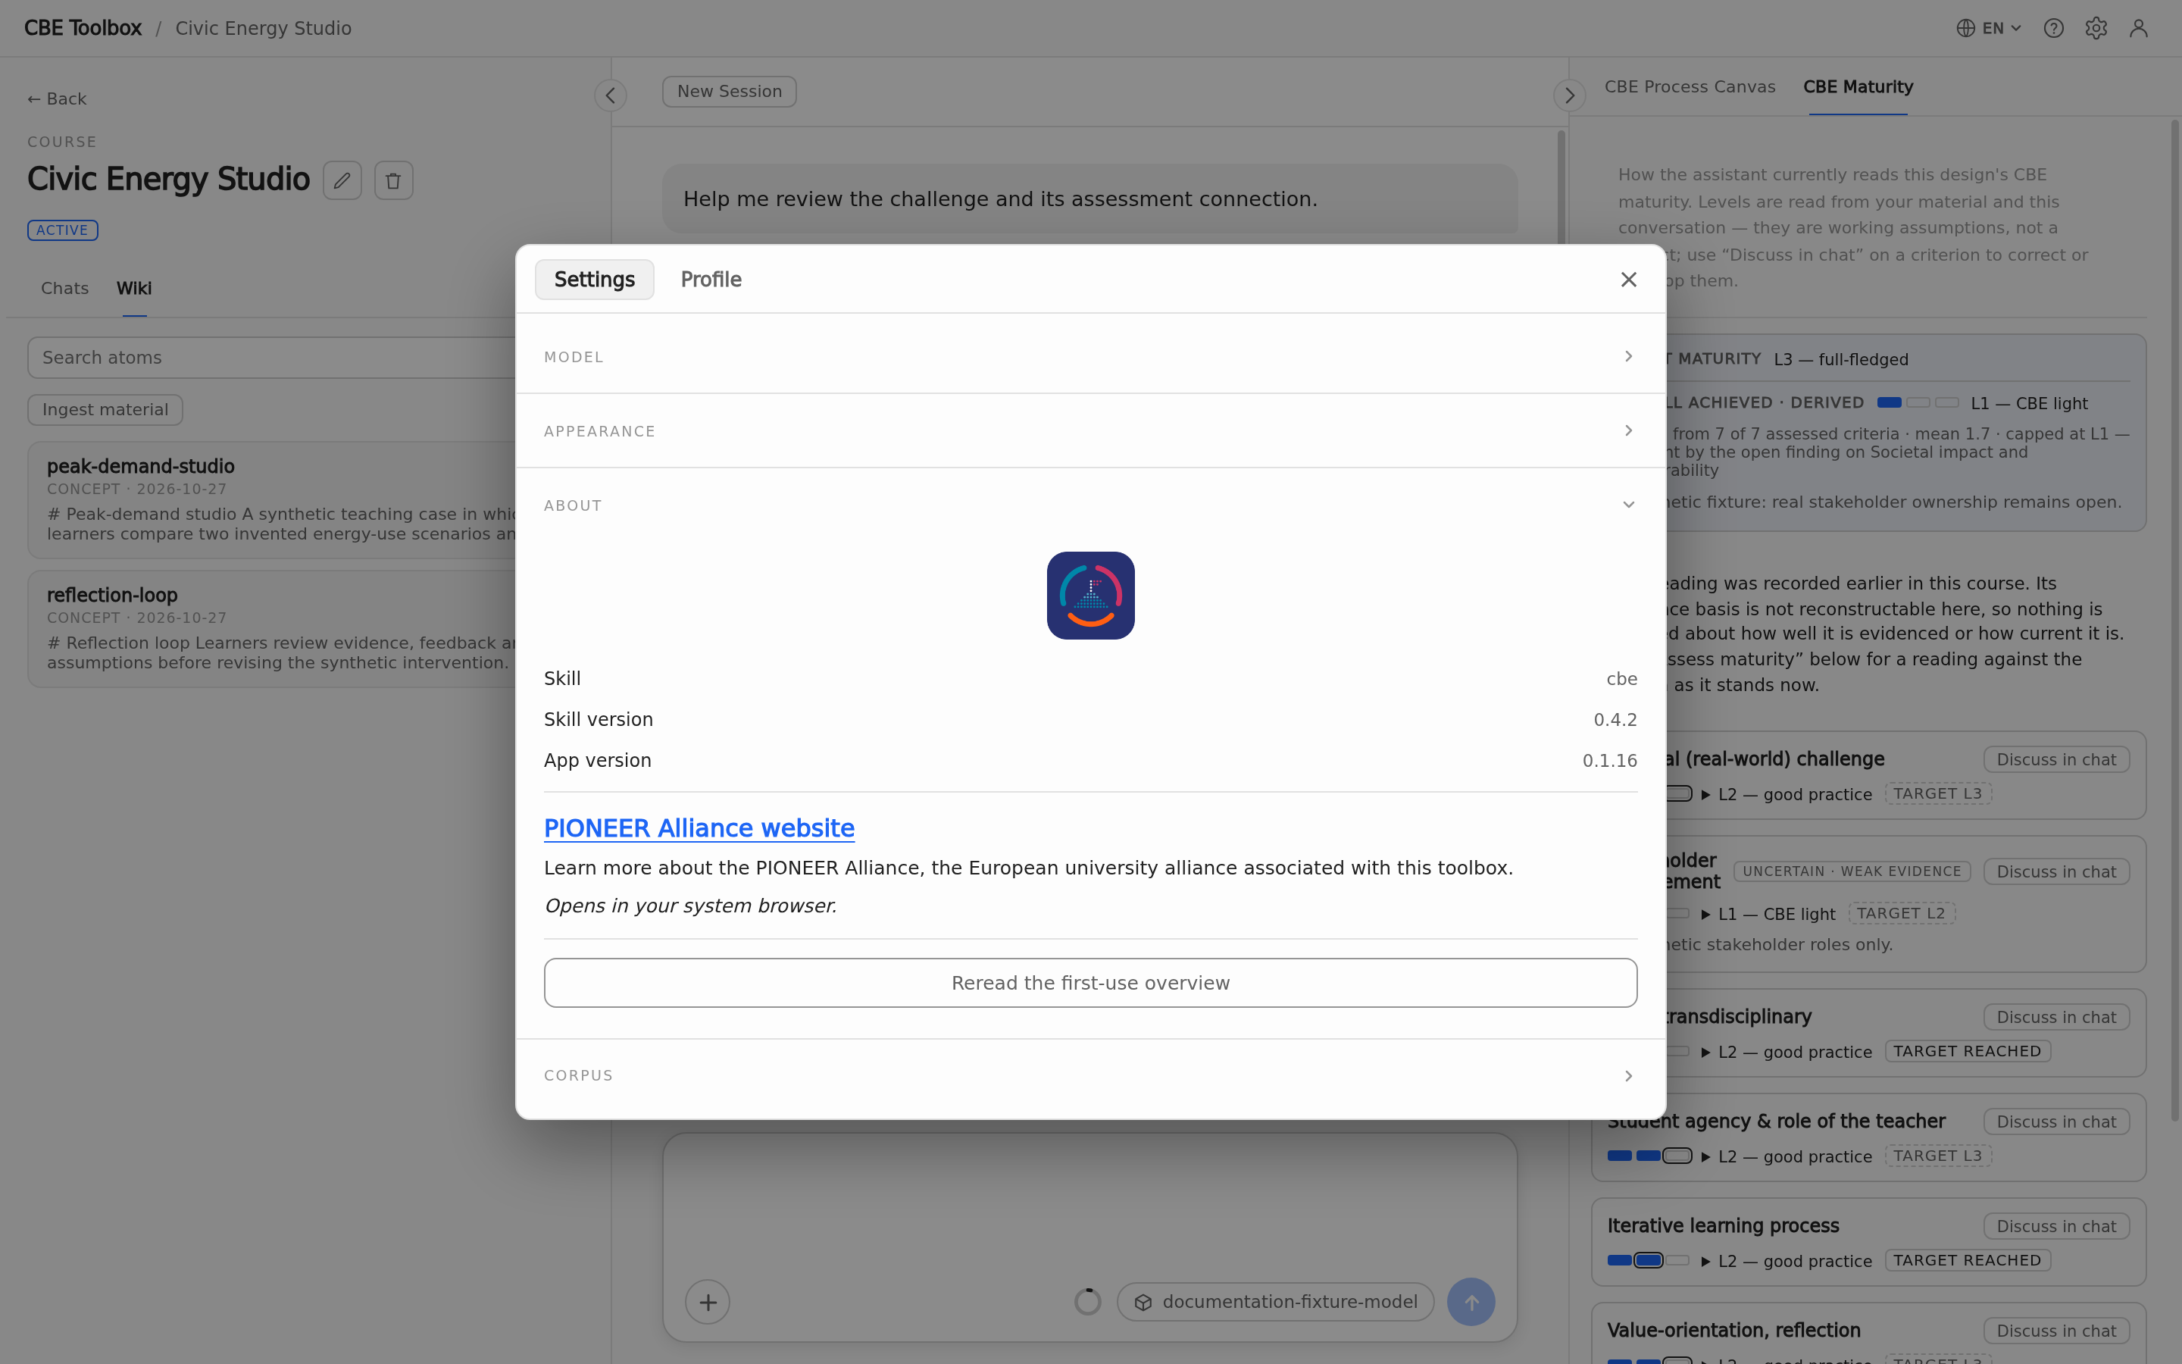The width and height of the screenshot is (2182, 1364).
Task: Collapse right panel with chevron button
Action: click(x=1569, y=95)
